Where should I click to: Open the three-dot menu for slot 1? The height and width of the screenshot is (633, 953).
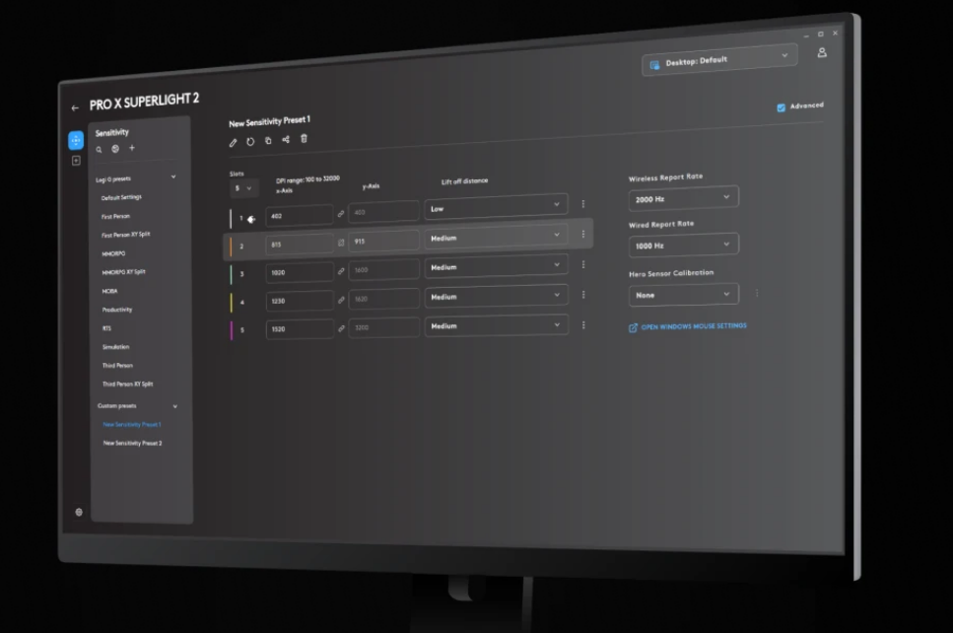point(582,204)
